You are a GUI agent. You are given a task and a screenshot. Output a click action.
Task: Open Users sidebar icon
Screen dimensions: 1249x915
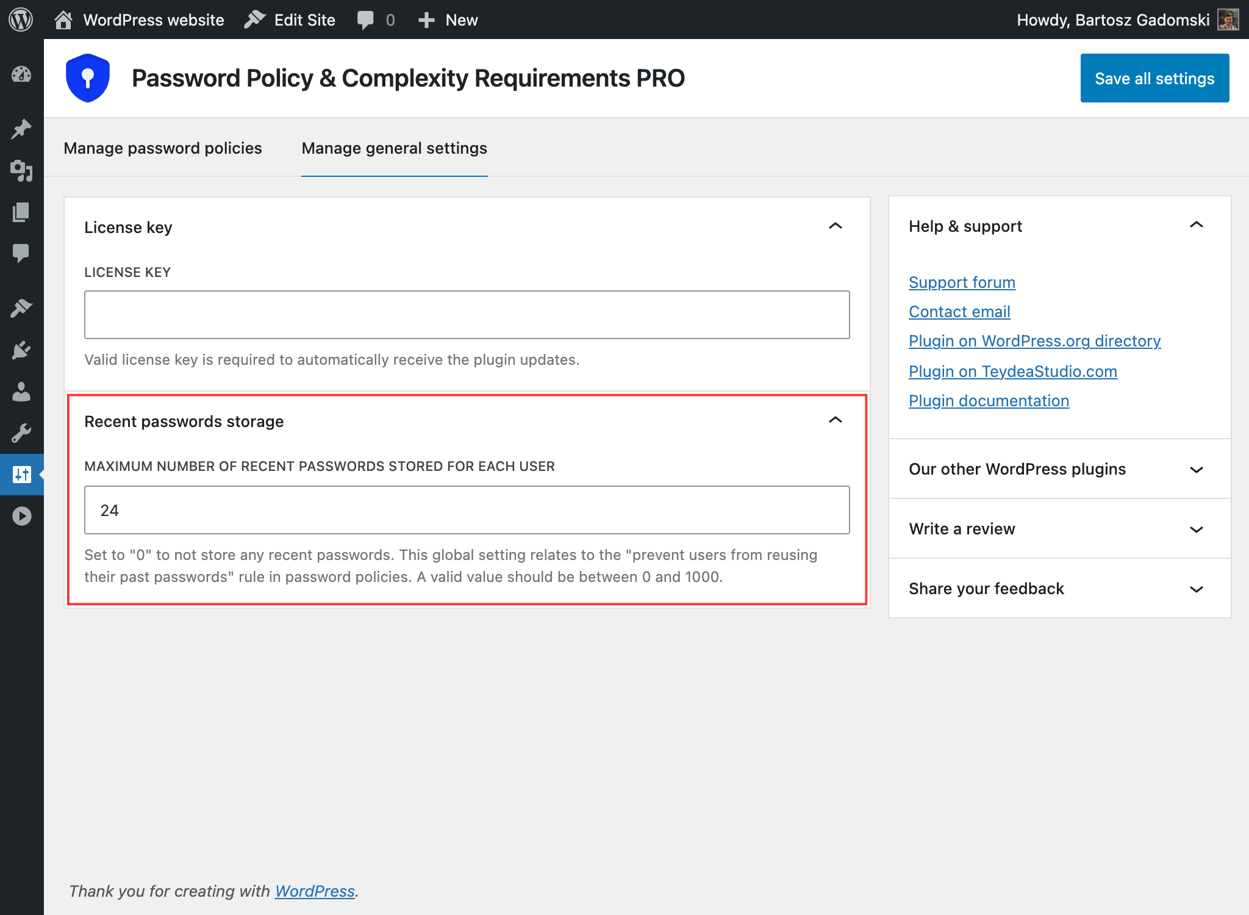pyautogui.click(x=21, y=392)
